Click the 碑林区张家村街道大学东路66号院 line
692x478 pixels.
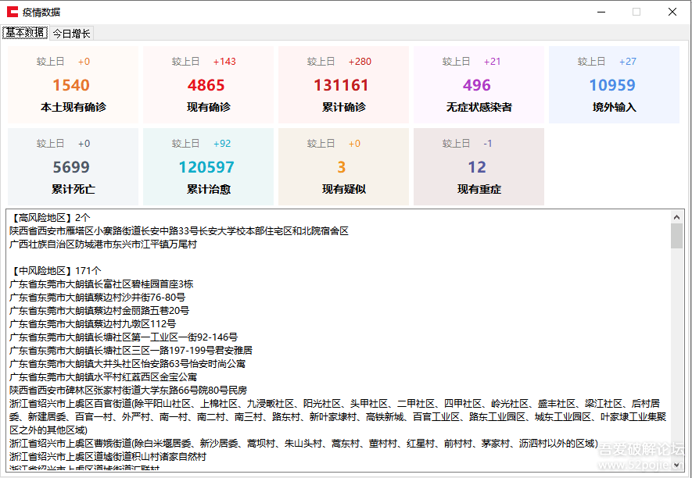click(x=128, y=391)
